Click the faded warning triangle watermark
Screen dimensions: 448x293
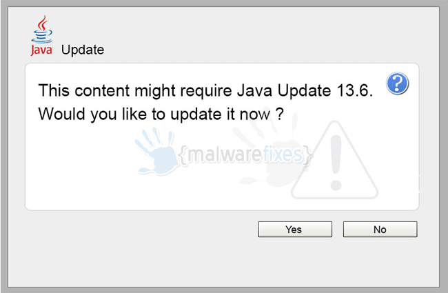pyautogui.click(x=334, y=160)
